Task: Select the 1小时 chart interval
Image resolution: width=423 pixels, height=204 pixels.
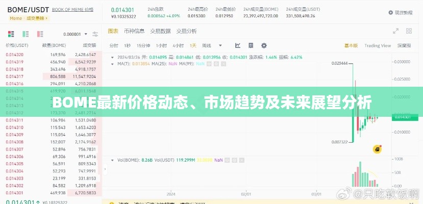Action: click(161, 45)
